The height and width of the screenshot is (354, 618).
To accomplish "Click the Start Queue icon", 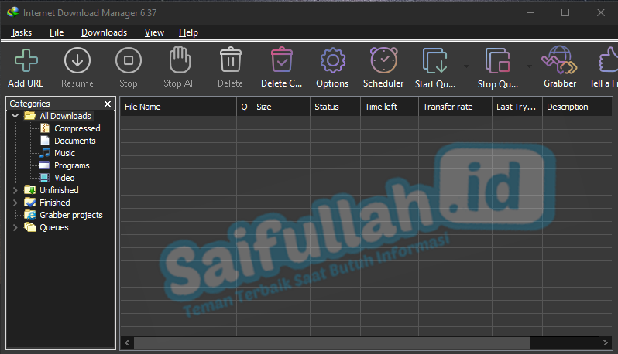I will (x=435, y=60).
